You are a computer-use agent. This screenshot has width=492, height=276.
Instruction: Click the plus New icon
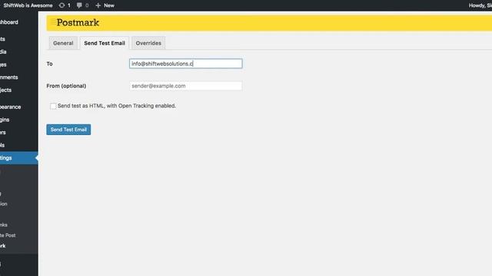click(x=98, y=5)
